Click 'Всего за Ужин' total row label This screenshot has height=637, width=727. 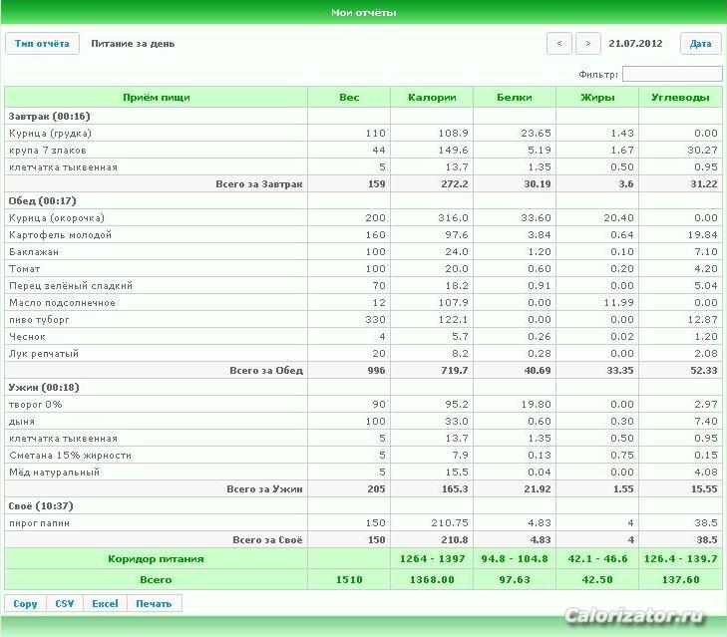pos(264,489)
